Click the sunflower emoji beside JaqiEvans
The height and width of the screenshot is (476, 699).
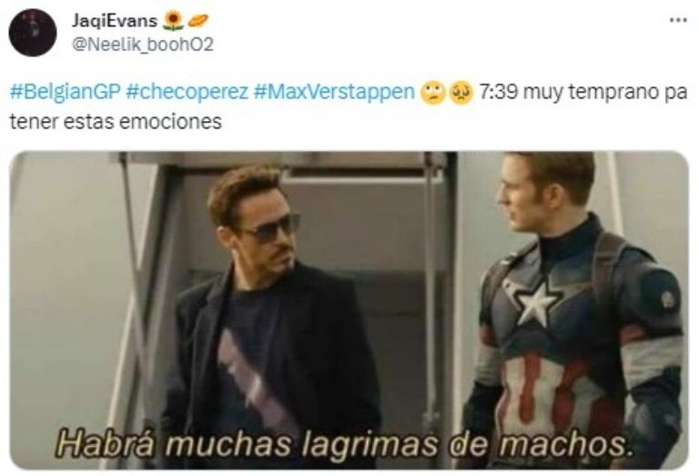tap(174, 21)
